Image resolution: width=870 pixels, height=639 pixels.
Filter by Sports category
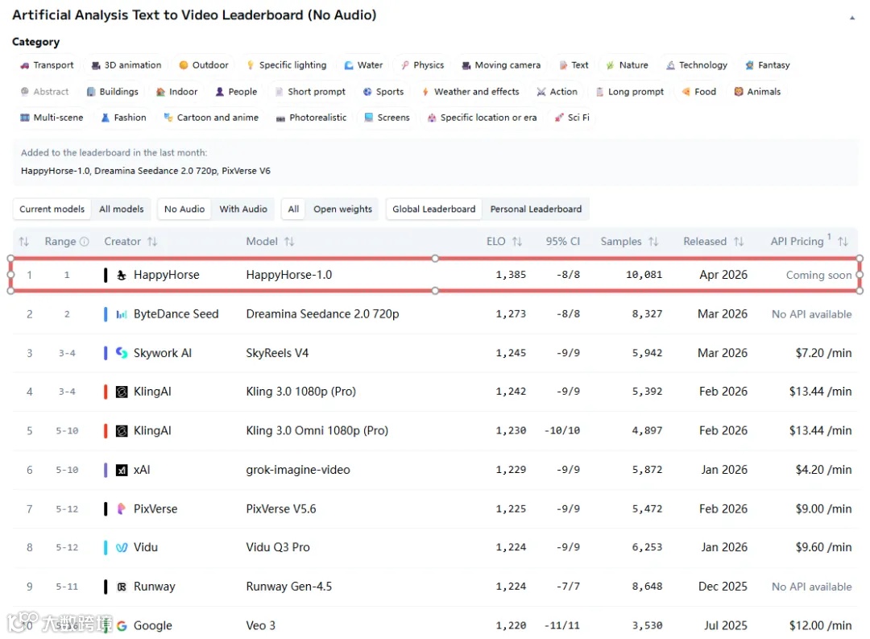coord(384,92)
